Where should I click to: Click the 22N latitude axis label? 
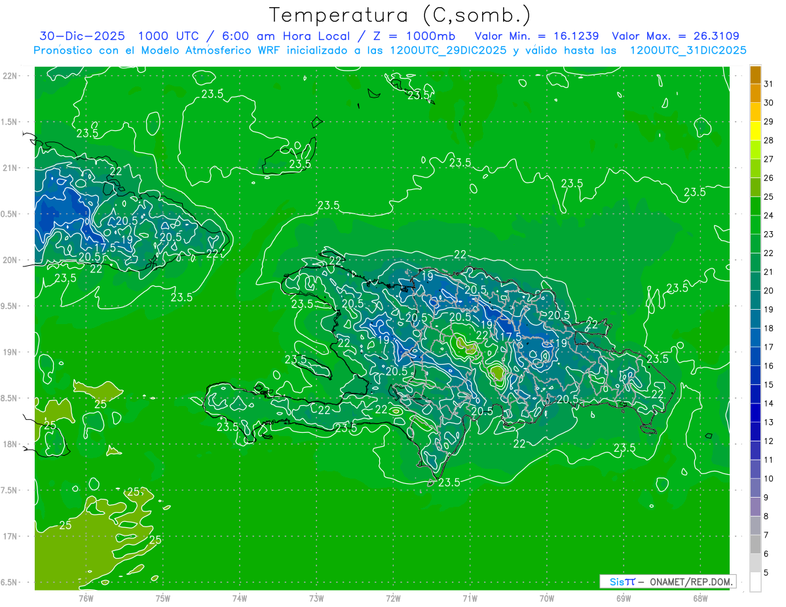click(10, 76)
